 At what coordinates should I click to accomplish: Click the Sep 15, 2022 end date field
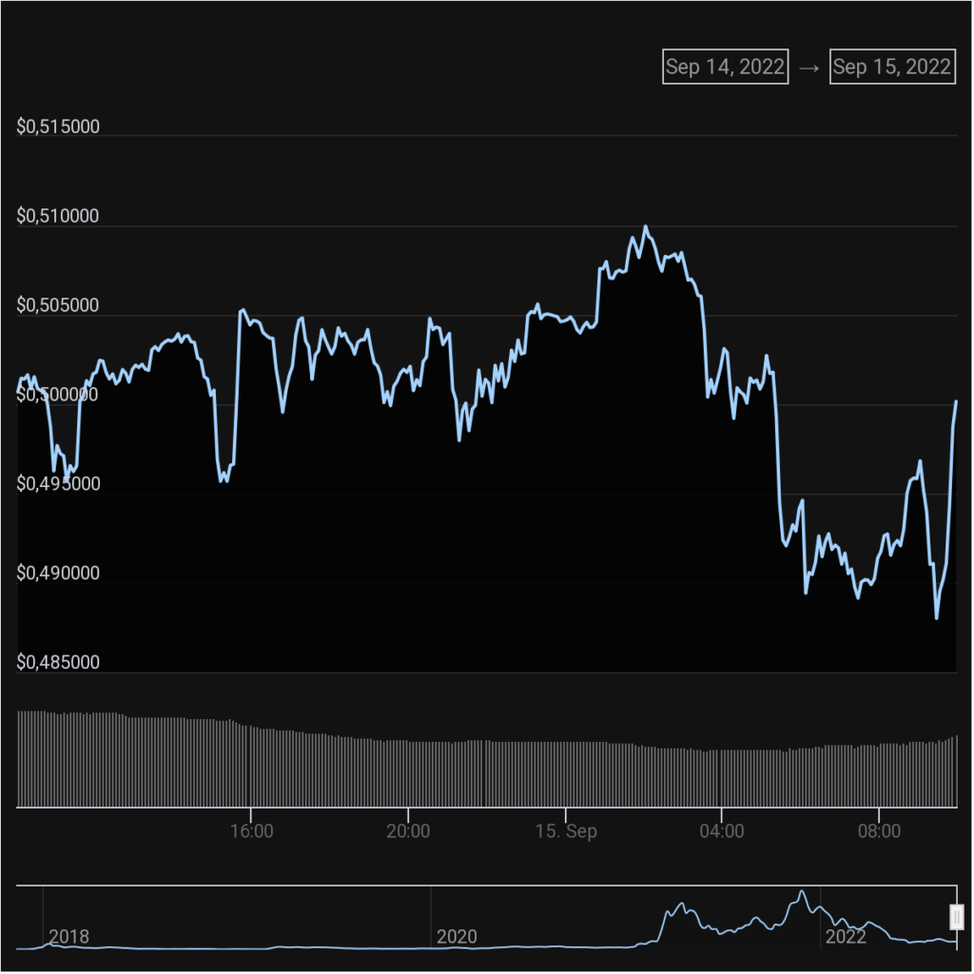coord(891,67)
